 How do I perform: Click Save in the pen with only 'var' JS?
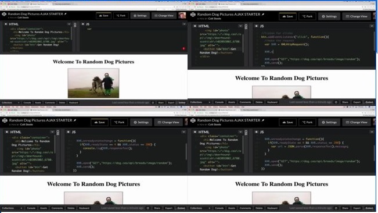104,16
